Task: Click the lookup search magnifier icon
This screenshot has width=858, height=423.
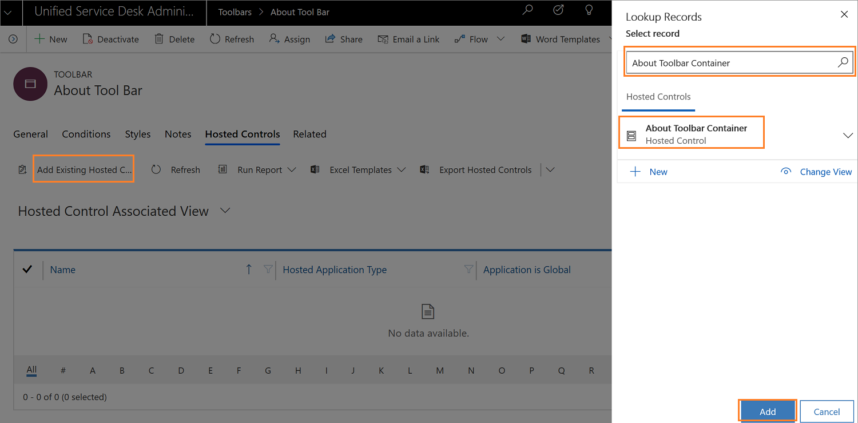Action: (843, 62)
